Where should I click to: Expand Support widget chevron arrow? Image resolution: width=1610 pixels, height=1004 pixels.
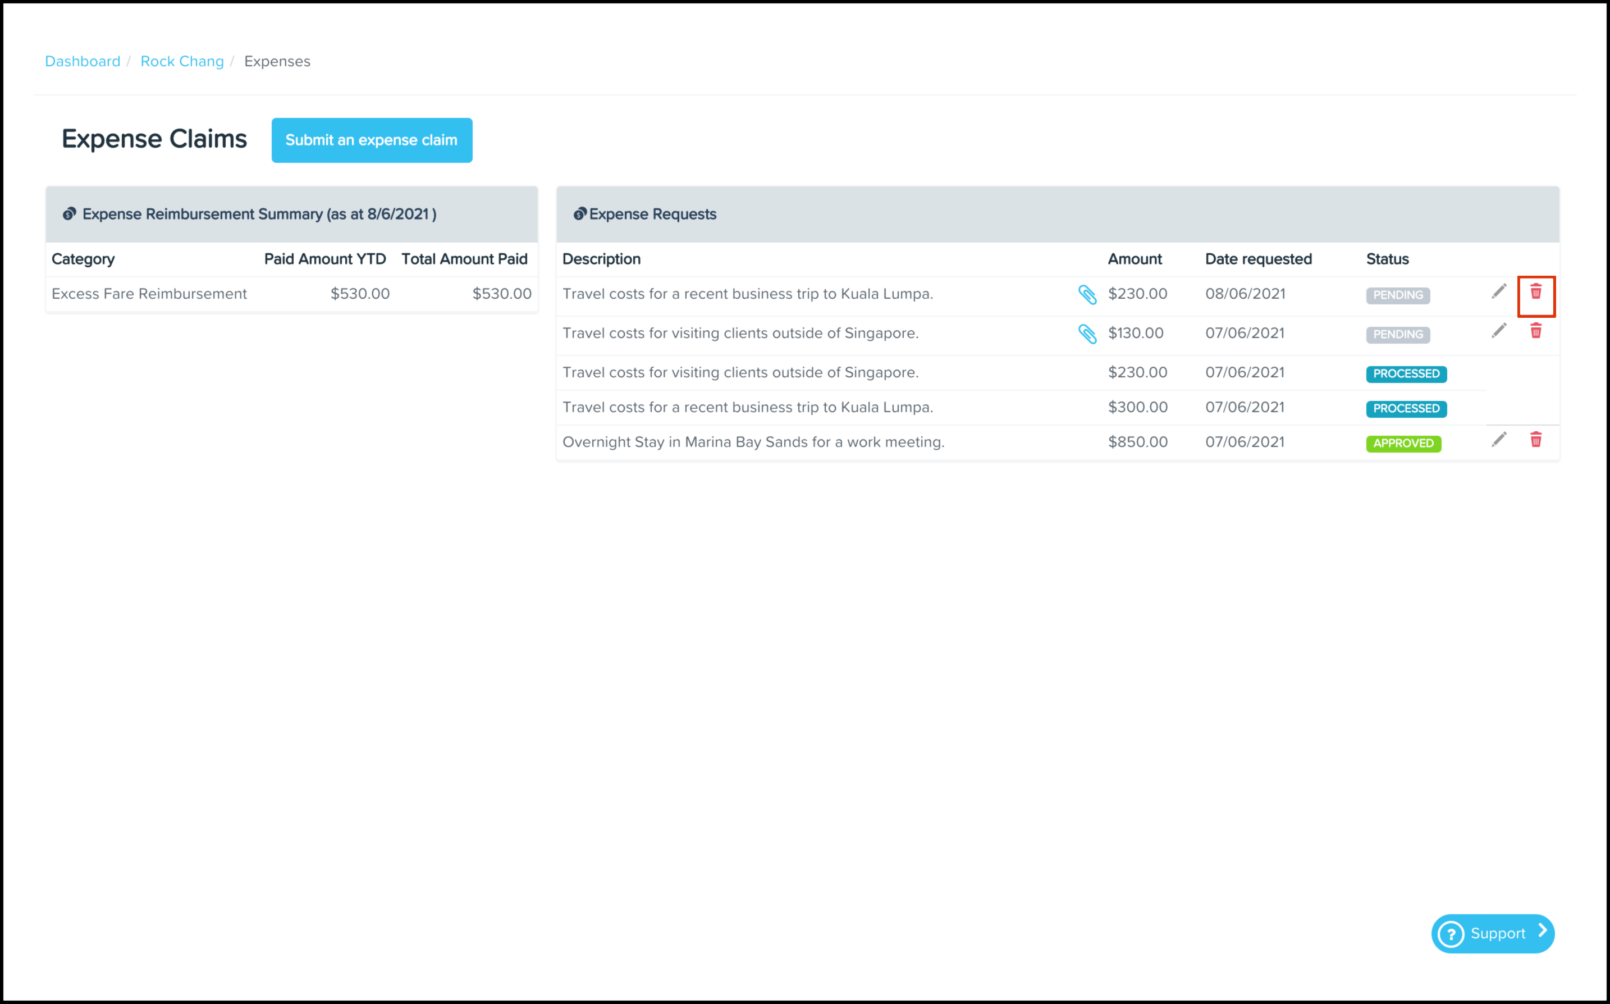[x=1542, y=931]
